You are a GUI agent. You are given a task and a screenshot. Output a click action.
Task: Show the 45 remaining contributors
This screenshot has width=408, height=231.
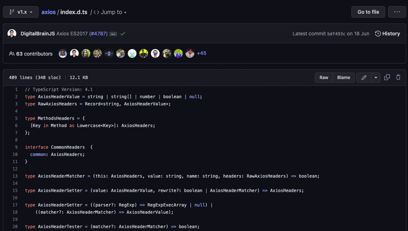tap(201, 53)
